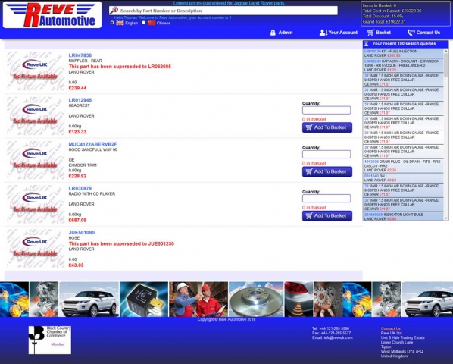The image size is (453, 364).
Task: Click the Basket cart icon in navigation
Action: [x=370, y=33]
